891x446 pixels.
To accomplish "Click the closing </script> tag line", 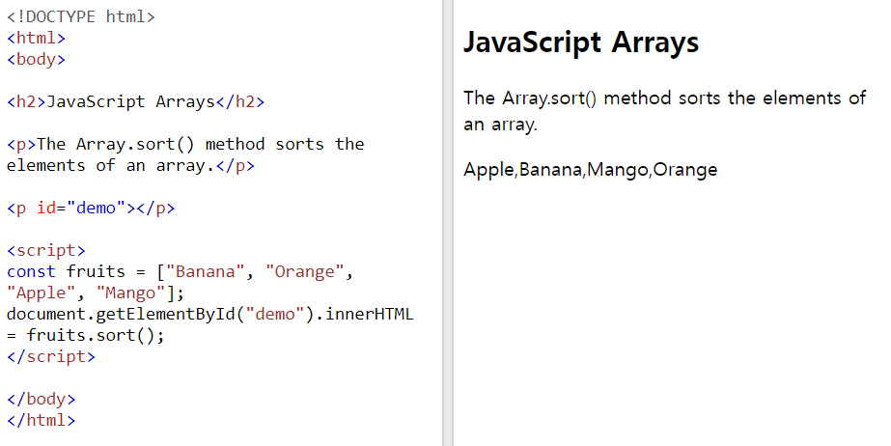I will [x=51, y=357].
